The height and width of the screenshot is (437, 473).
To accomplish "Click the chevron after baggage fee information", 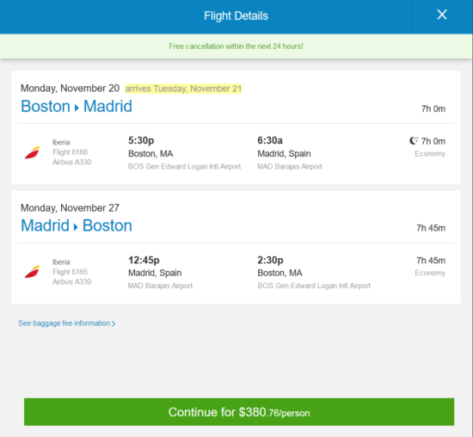I will (x=114, y=323).
